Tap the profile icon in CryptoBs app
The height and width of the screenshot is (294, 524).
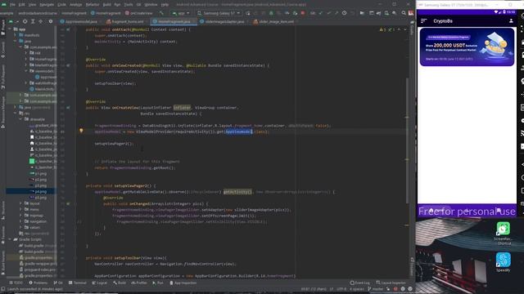coord(511,21)
